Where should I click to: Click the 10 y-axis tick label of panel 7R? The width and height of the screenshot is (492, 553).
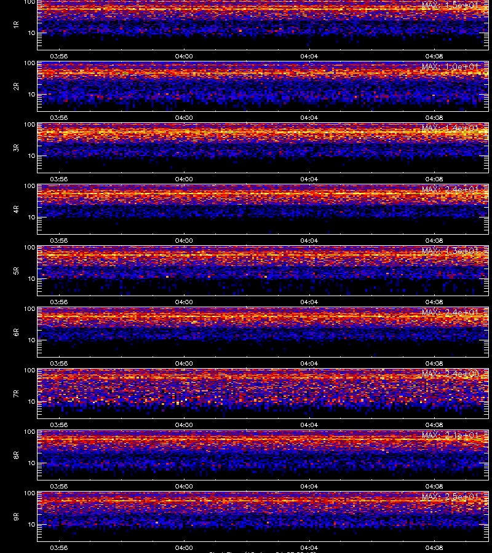31,402
